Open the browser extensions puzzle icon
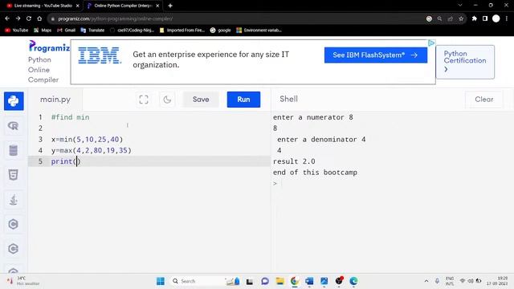Image resolution: width=514 pixels, height=289 pixels. 475,18
